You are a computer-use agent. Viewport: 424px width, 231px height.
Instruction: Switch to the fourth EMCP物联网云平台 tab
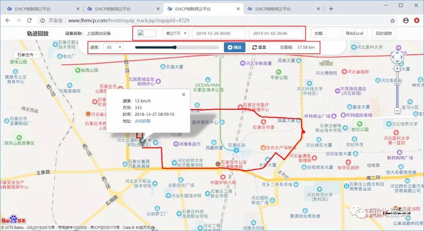[x=272, y=9]
